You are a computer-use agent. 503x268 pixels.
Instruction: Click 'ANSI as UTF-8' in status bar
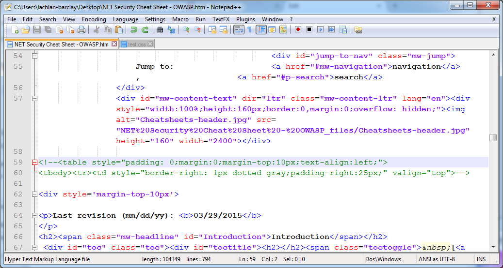tap(436, 259)
